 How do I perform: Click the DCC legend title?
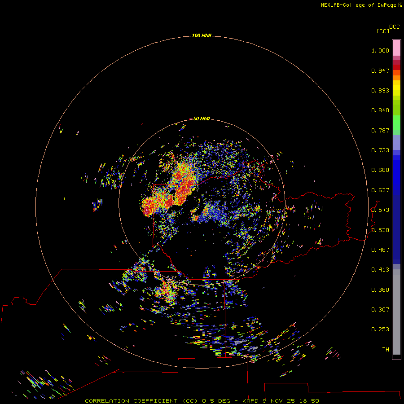(395, 27)
